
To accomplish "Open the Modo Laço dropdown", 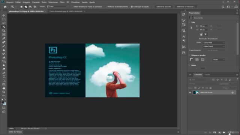I will pos(57,7).
